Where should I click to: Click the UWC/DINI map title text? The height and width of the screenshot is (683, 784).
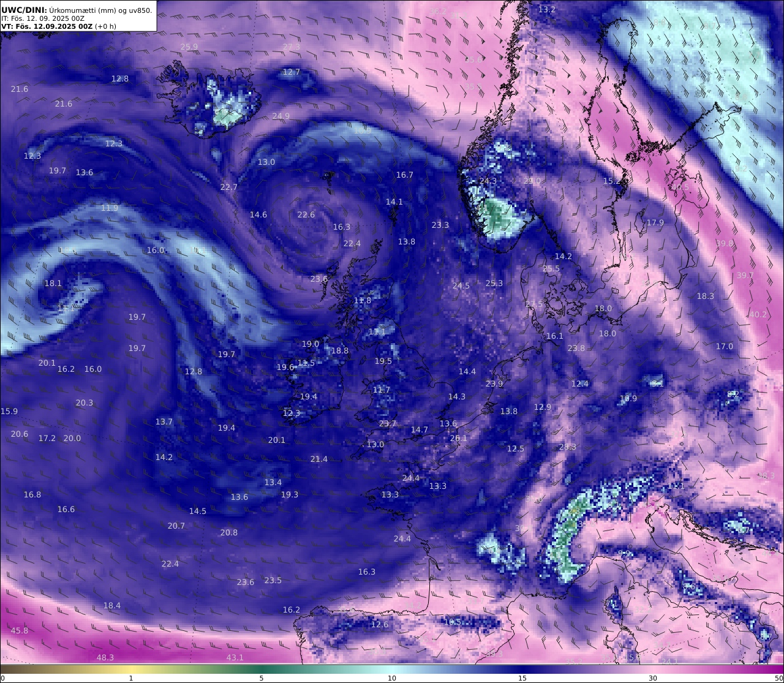pyautogui.click(x=77, y=10)
